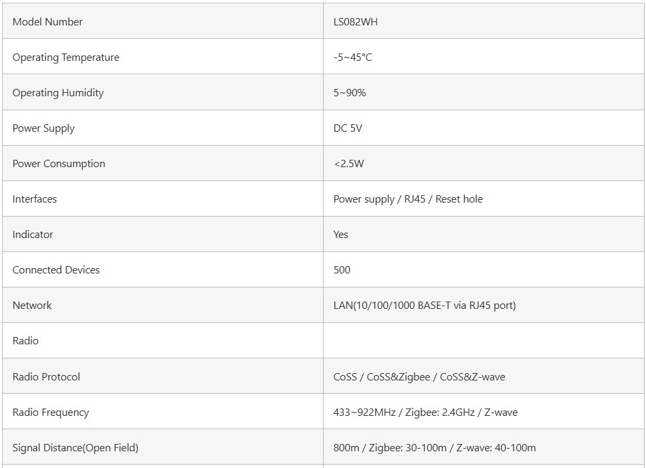Click the Signal Distance(Open Field) label
The height and width of the screenshot is (468, 646).
click(76, 447)
